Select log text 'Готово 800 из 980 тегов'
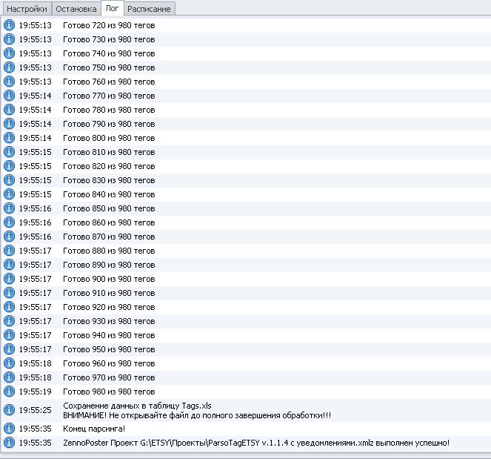The width and height of the screenshot is (491, 459). pos(109,138)
